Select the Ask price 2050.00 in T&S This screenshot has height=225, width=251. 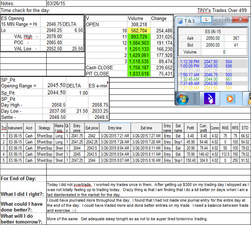[x=213, y=38]
